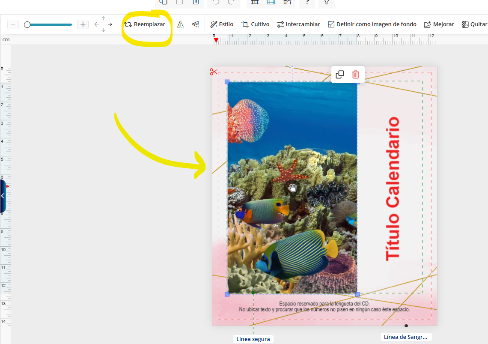488x344 pixels.
Task: Click Intercambiar to swap the image
Action: [298, 24]
